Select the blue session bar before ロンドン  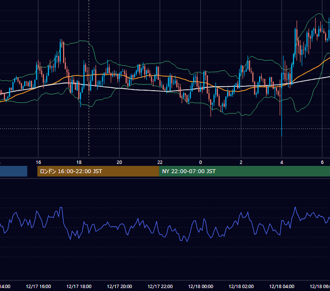click(14, 171)
